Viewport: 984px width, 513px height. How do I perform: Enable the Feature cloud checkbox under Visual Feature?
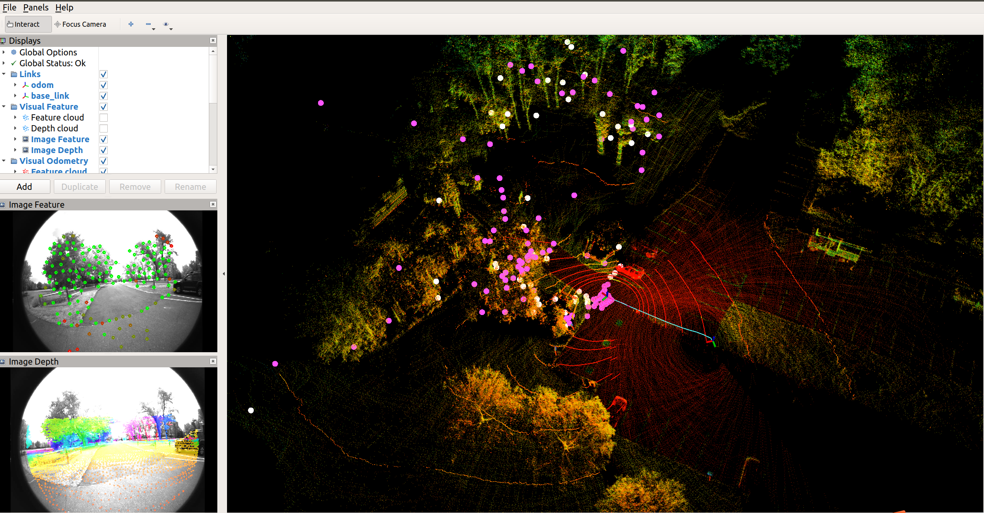click(x=103, y=117)
